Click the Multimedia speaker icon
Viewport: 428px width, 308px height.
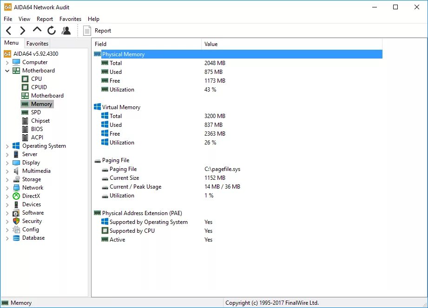(x=16, y=171)
